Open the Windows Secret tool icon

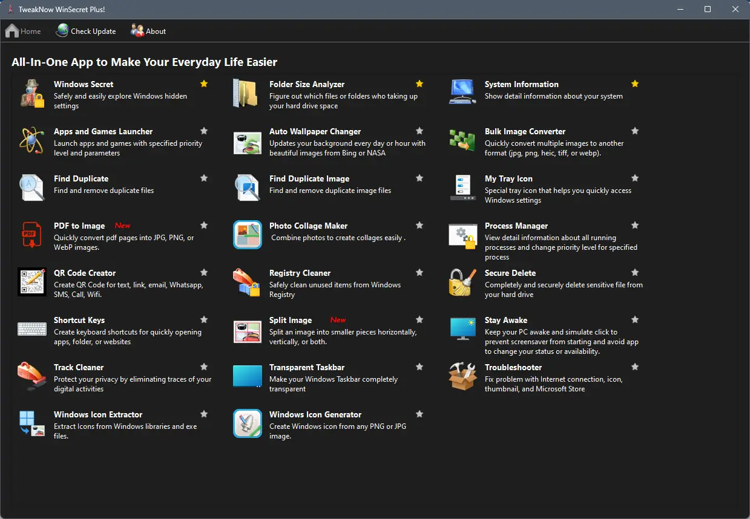[x=31, y=95]
